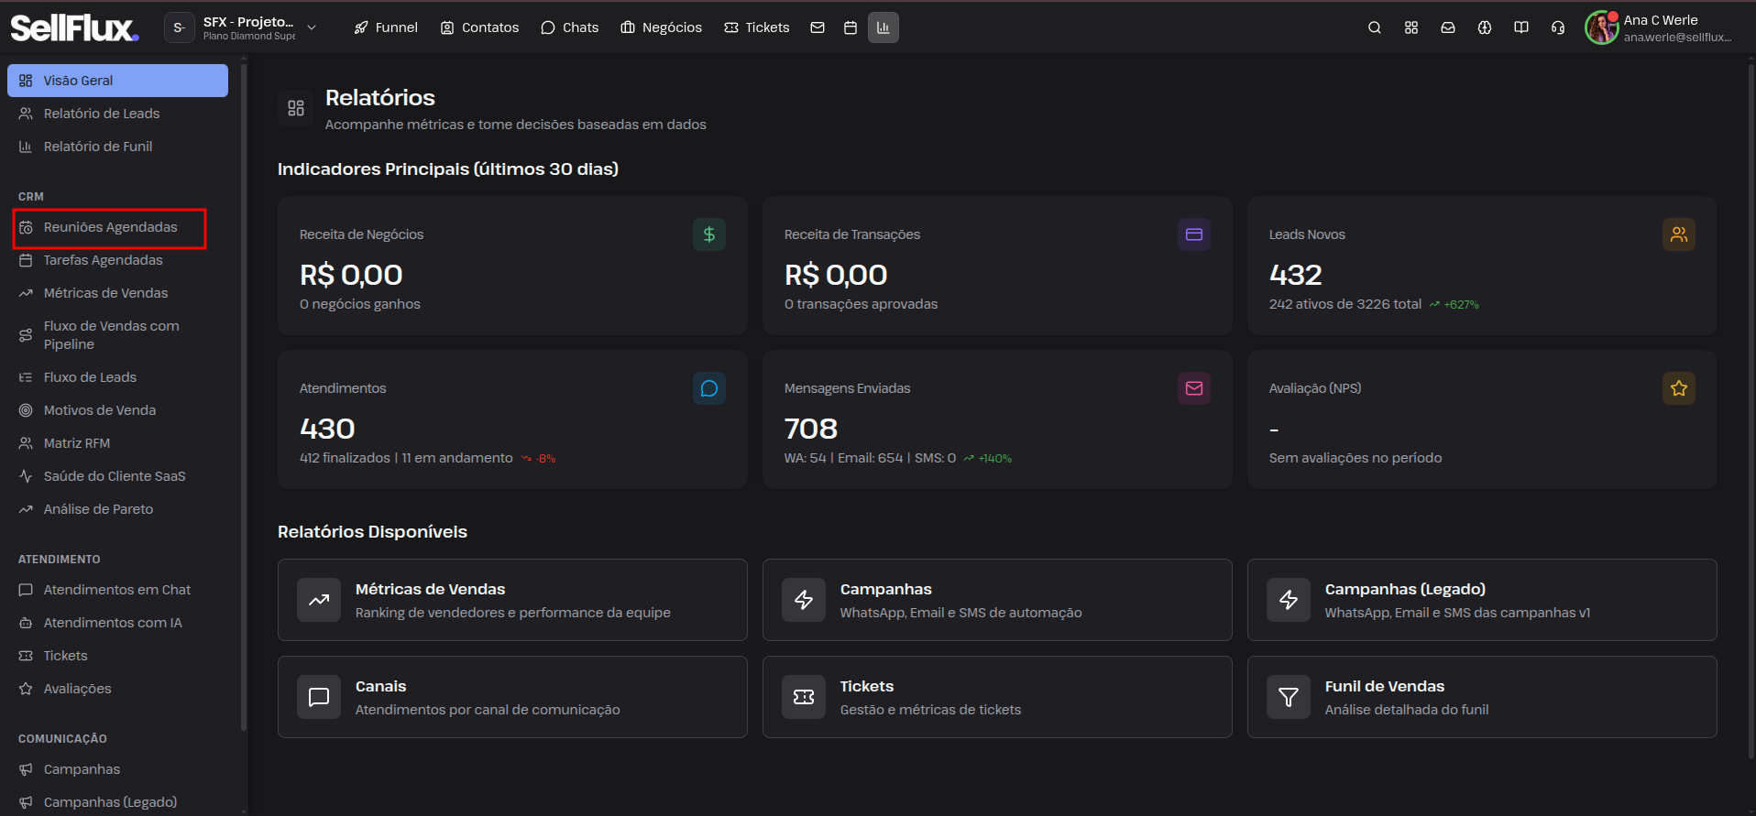Image resolution: width=1756 pixels, height=816 pixels.
Task: Open the book documentation icon
Action: [1521, 27]
